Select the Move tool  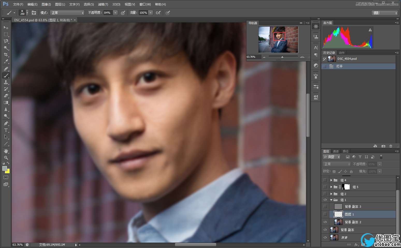click(x=6, y=27)
